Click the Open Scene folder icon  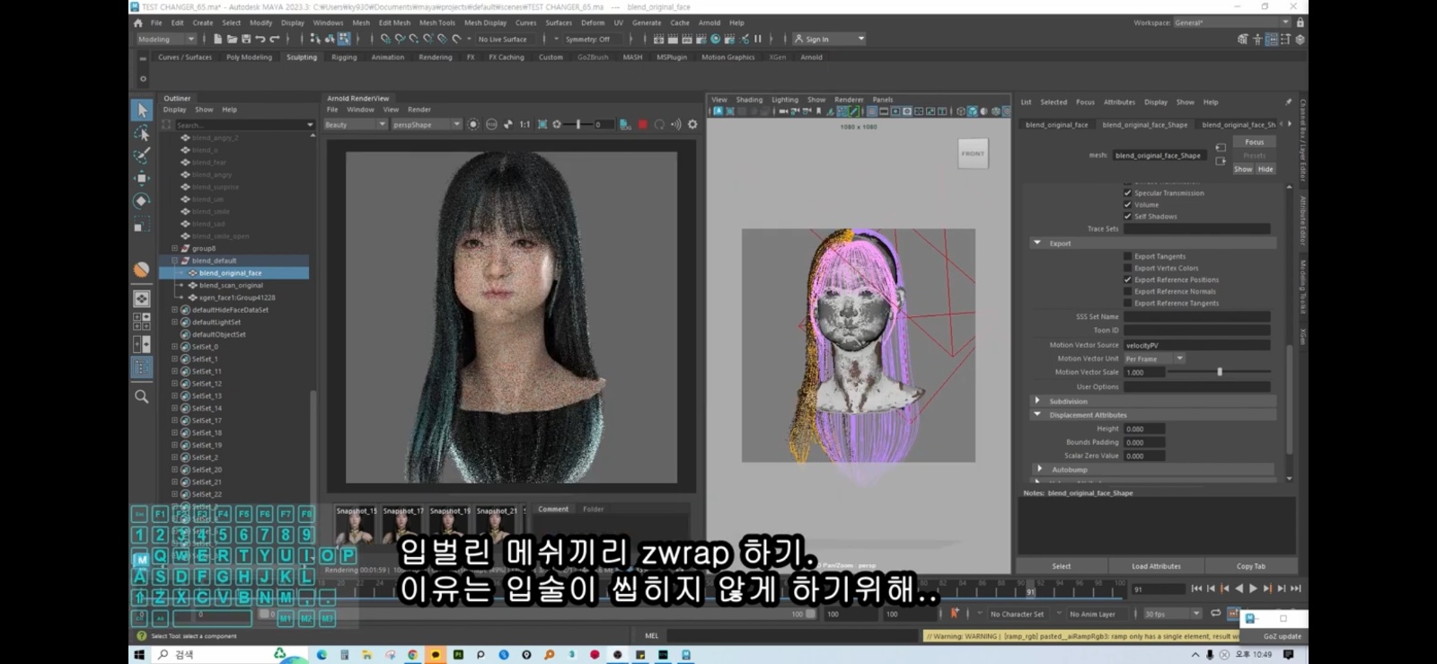[x=232, y=39]
